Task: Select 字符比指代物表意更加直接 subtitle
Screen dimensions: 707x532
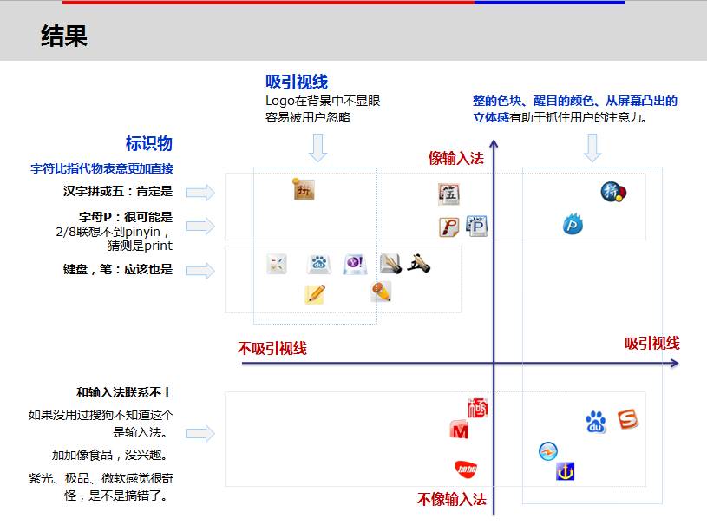Action: (101, 168)
